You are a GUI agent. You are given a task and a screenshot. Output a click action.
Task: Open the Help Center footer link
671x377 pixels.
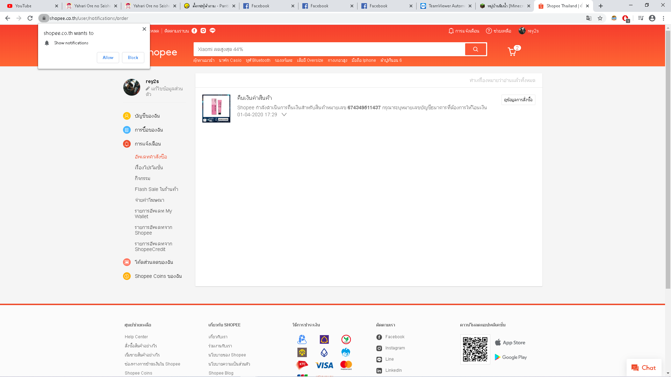pos(136,337)
